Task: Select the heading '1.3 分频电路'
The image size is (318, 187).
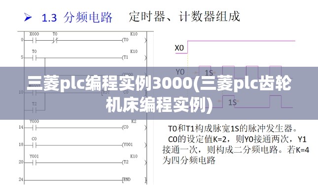Action: click(77, 17)
